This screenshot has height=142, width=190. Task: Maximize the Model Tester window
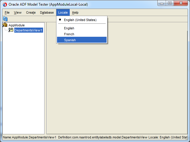click(x=170, y=3)
